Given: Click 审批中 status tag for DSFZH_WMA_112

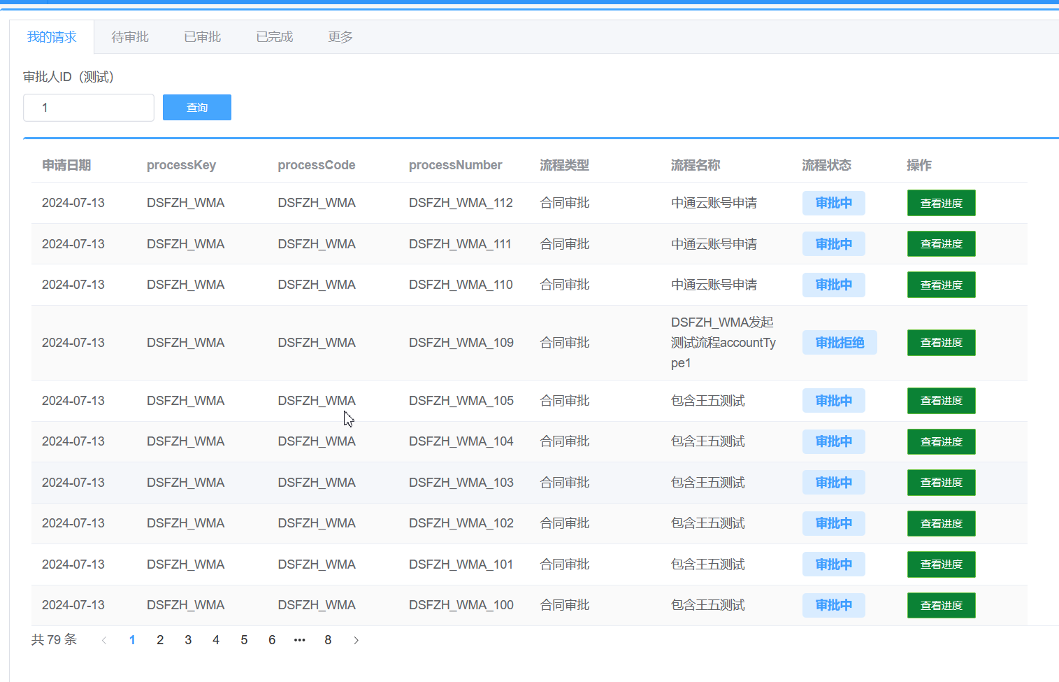Looking at the screenshot, I should [x=833, y=203].
